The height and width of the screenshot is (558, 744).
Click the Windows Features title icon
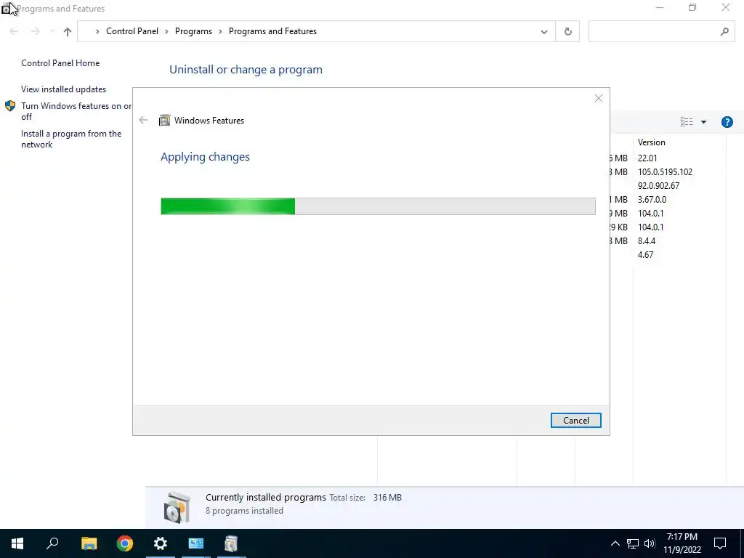tap(165, 121)
